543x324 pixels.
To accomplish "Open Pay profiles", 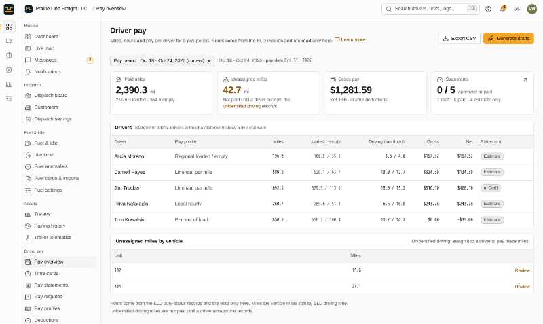I will 60,308.
